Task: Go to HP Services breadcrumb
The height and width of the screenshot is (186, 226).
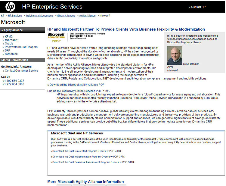Action: pyautogui.click(x=15, y=16)
